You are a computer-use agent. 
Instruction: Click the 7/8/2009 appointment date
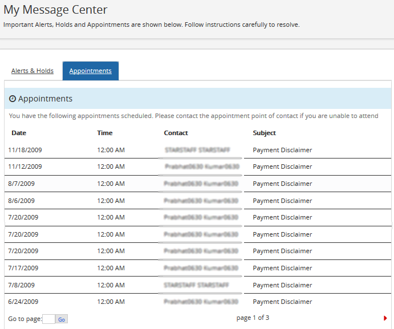tap(22, 285)
